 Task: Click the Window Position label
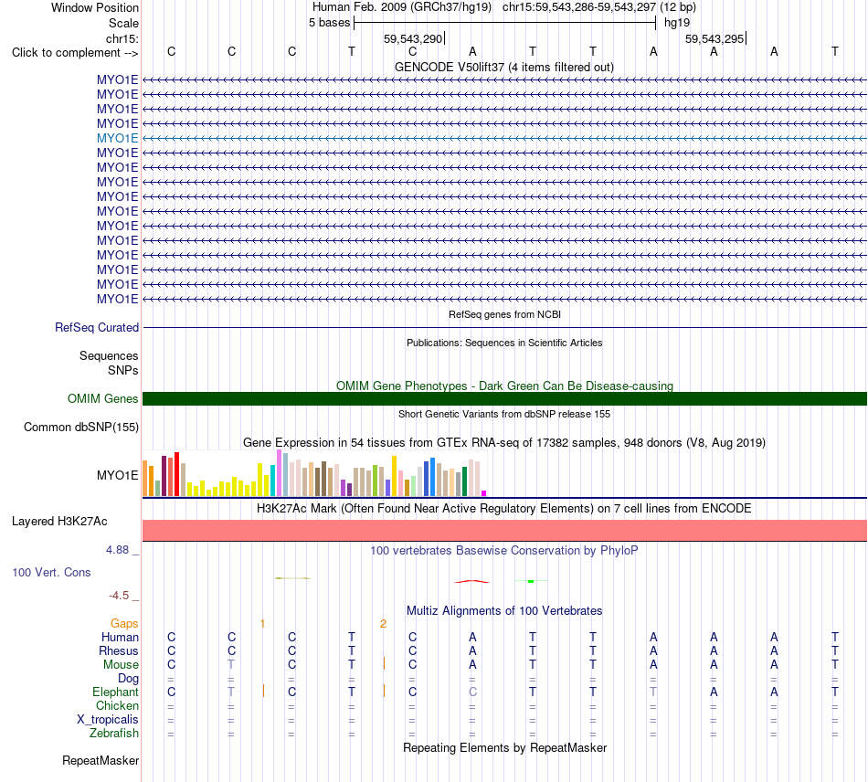[x=95, y=7]
